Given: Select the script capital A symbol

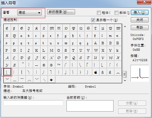Looking at the screenshot, I should coord(7,58).
